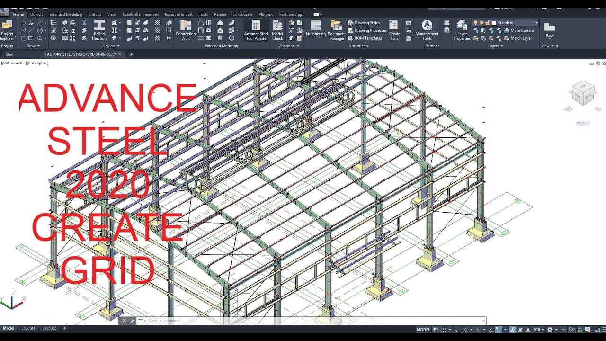Screen dimensions: 606x341
Task: Launch the Numbering tool
Action: pos(316,28)
